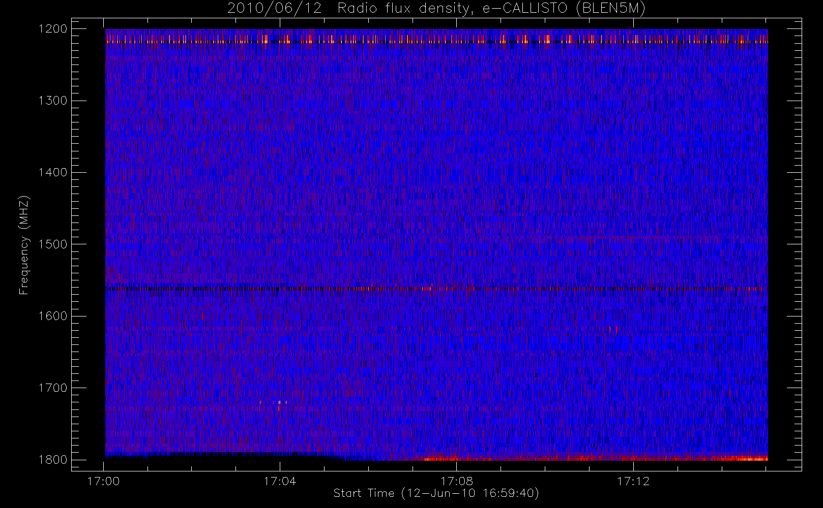Click the 'Start Time (12-Jun-10 16:59:40)' label

pos(436,493)
